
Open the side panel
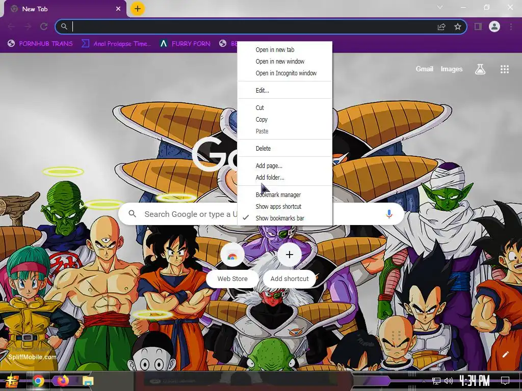pyautogui.click(x=478, y=26)
